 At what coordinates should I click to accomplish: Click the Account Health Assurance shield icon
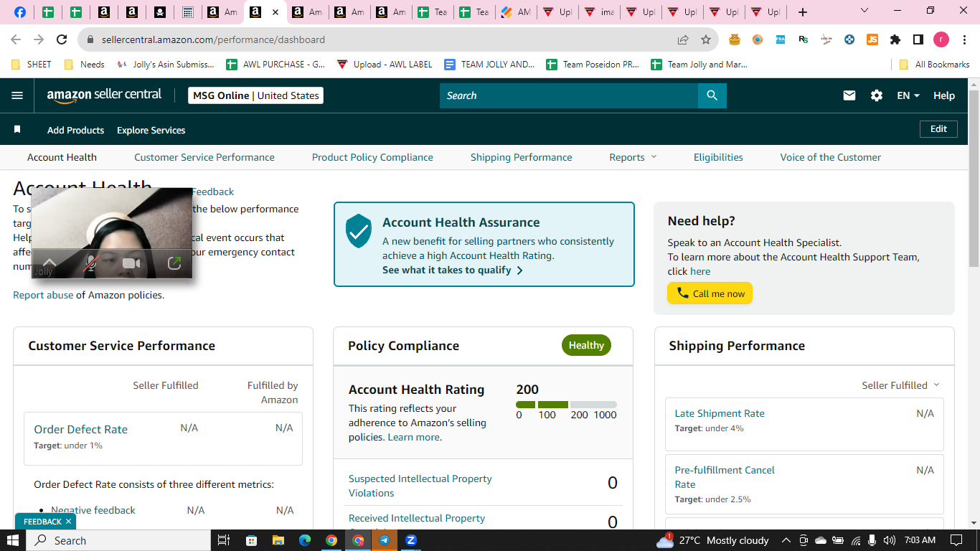(359, 231)
